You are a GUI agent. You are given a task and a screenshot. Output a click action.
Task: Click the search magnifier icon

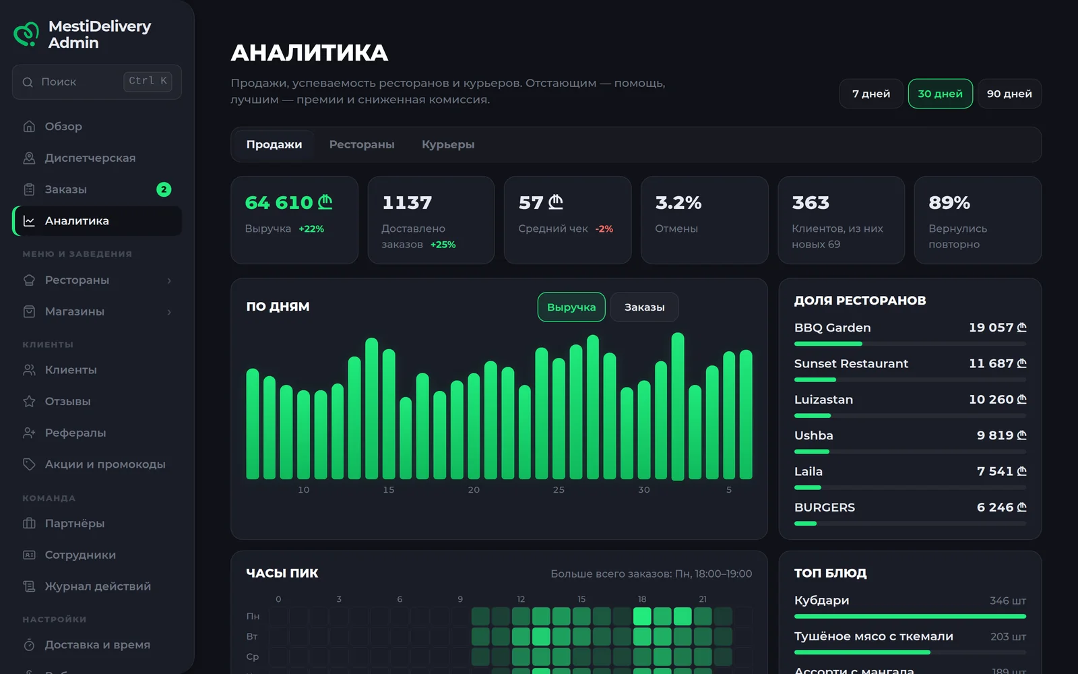(x=28, y=82)
